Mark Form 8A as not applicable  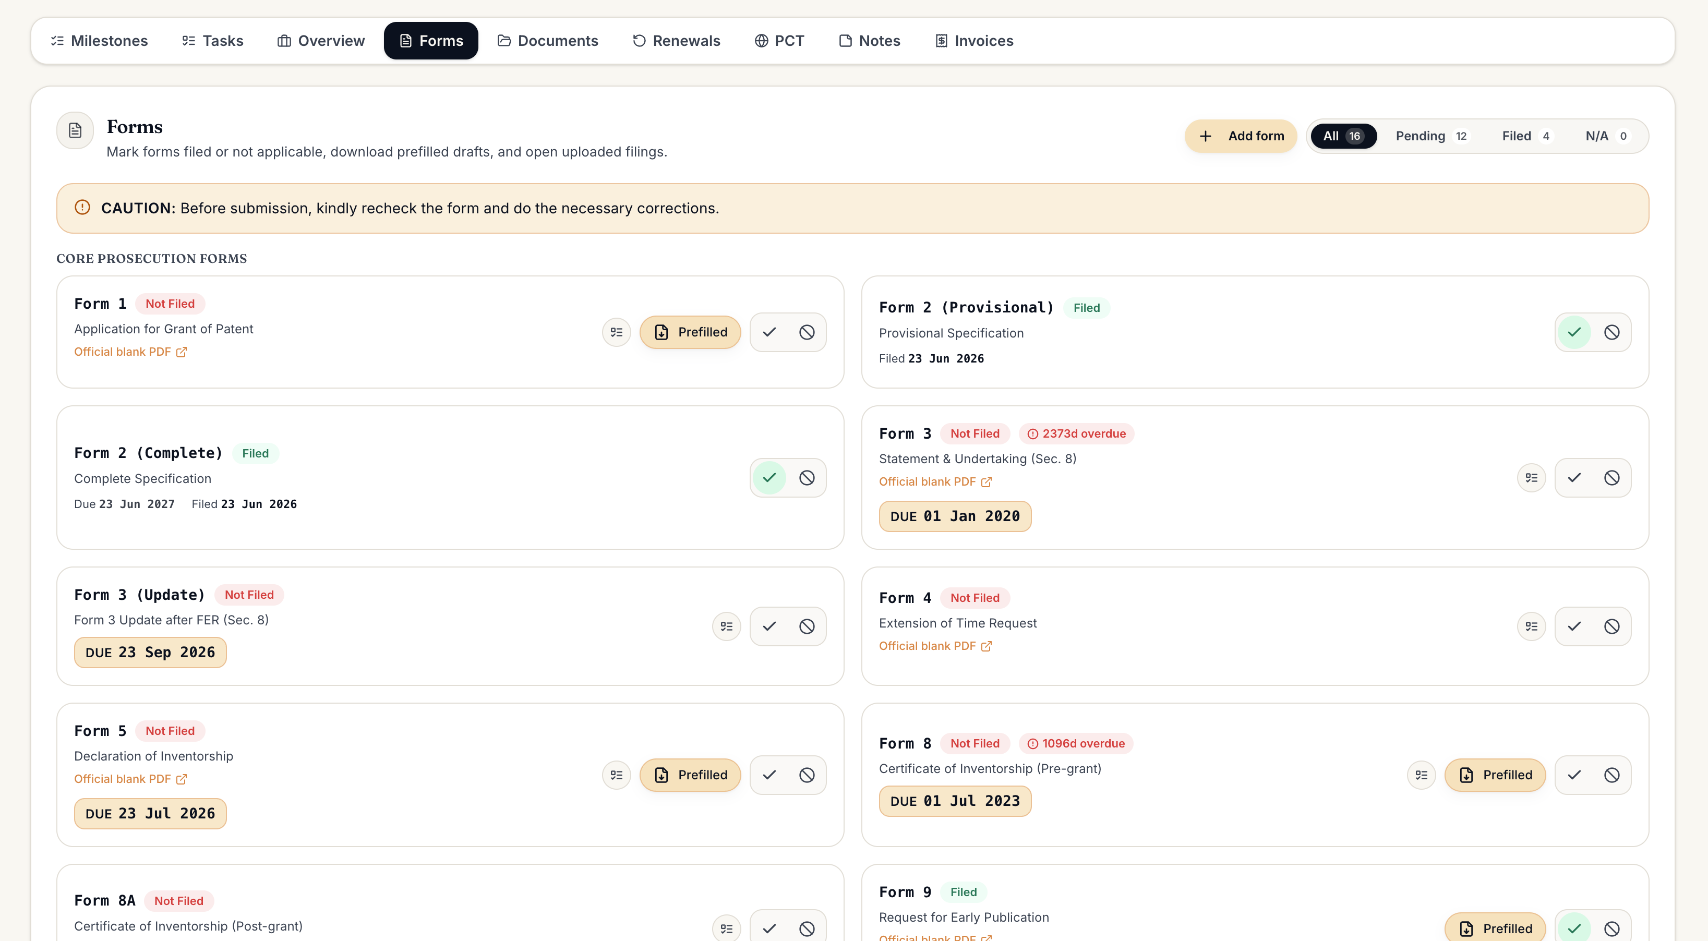pyautogui.click(x=807, y=928)
